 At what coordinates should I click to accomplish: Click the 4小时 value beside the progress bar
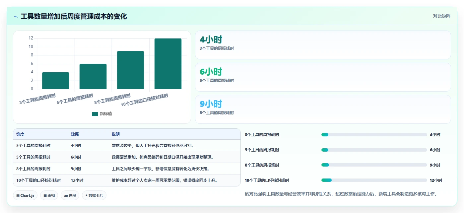[435, 135]
